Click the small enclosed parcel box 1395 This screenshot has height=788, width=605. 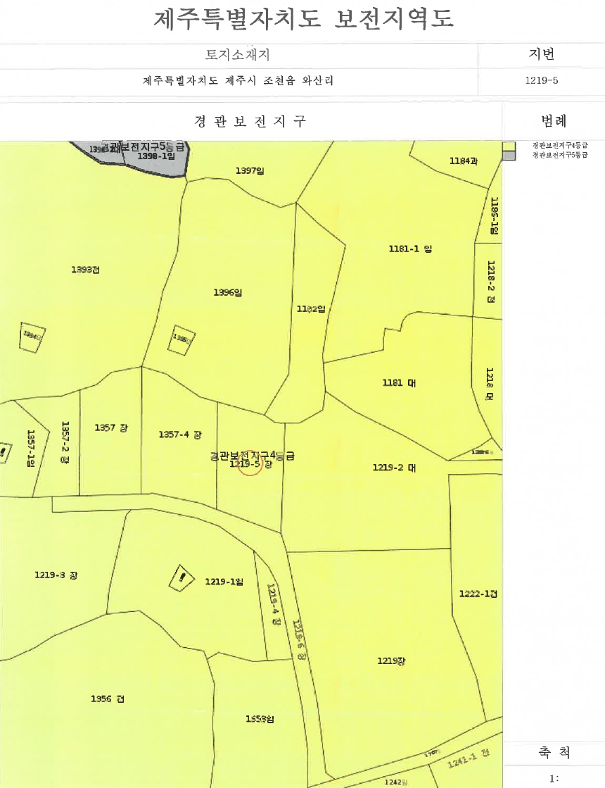181,339
